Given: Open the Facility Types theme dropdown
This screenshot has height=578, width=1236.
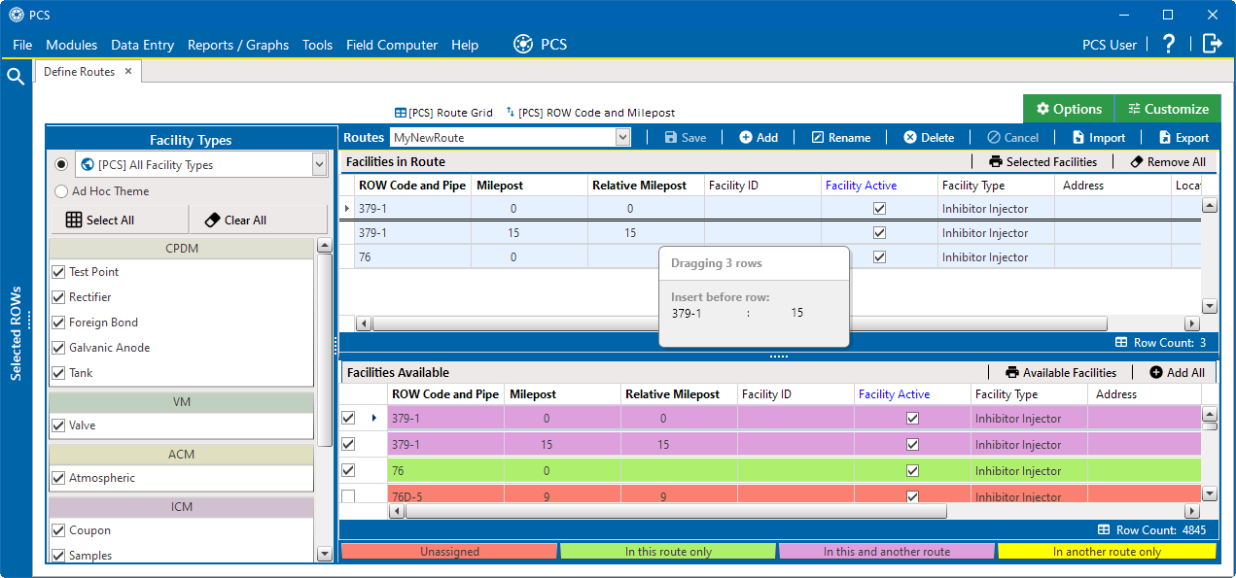Looking at the screenshot, I should (x=319, y=165).
